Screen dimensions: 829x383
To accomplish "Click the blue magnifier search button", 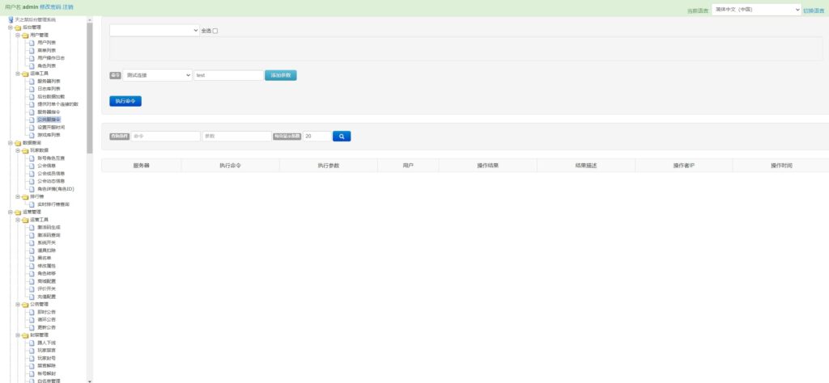I will click(x=342, y=137).
